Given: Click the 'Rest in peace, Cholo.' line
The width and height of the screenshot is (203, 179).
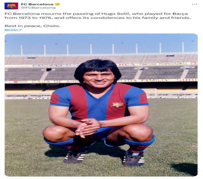Looking at the screenshot, I should pyautogui.click(x=32, y=26).
